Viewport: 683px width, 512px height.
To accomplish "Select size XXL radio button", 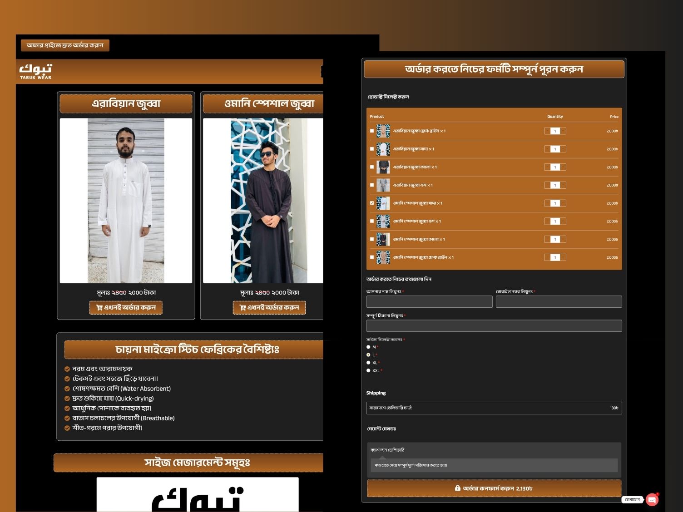I will click(x=368, y=371).
